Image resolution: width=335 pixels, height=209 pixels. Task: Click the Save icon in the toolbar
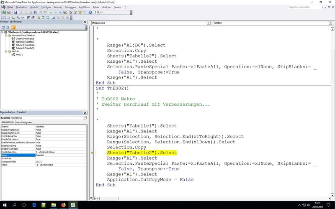tap(15, 13)
